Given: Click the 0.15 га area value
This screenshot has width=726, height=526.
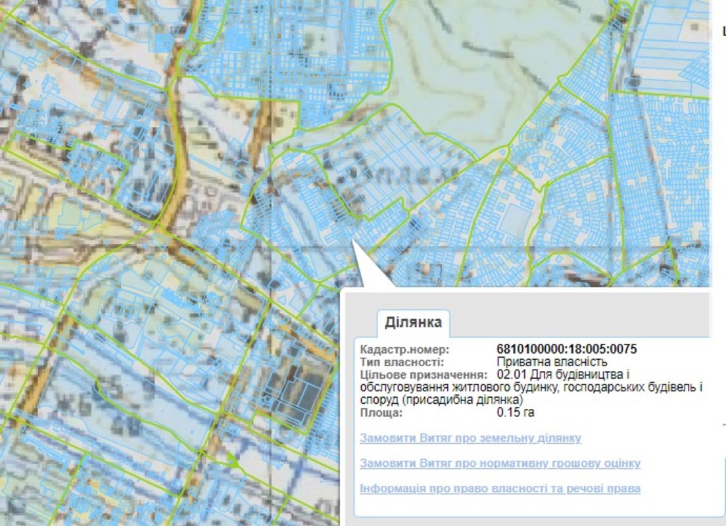Looking at the screenshot, I should pyautogui.click(x=516, y=413).
